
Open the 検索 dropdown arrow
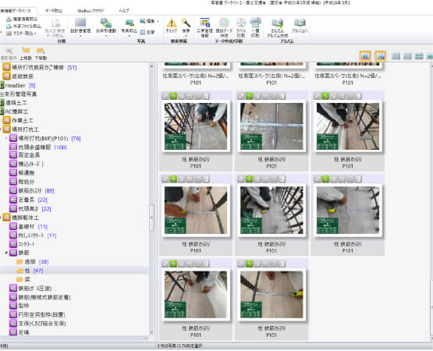tap(186, 36)
